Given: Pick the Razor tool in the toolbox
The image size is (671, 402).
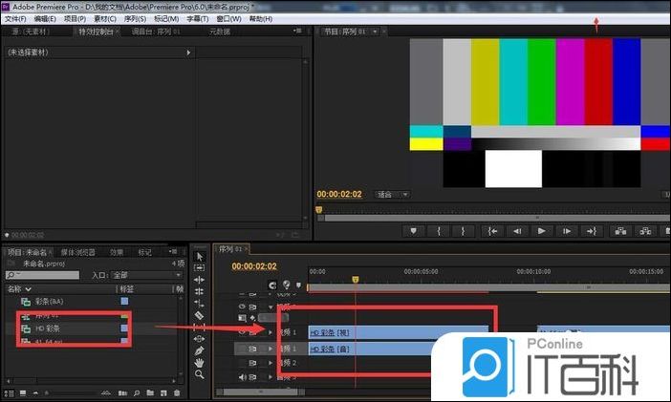Looking at the screenshot, I should tap(199, 315).
